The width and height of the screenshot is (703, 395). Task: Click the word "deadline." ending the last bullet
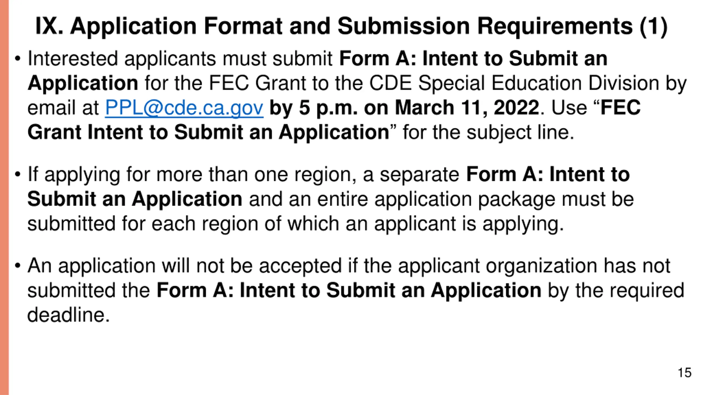click(68, 315)
